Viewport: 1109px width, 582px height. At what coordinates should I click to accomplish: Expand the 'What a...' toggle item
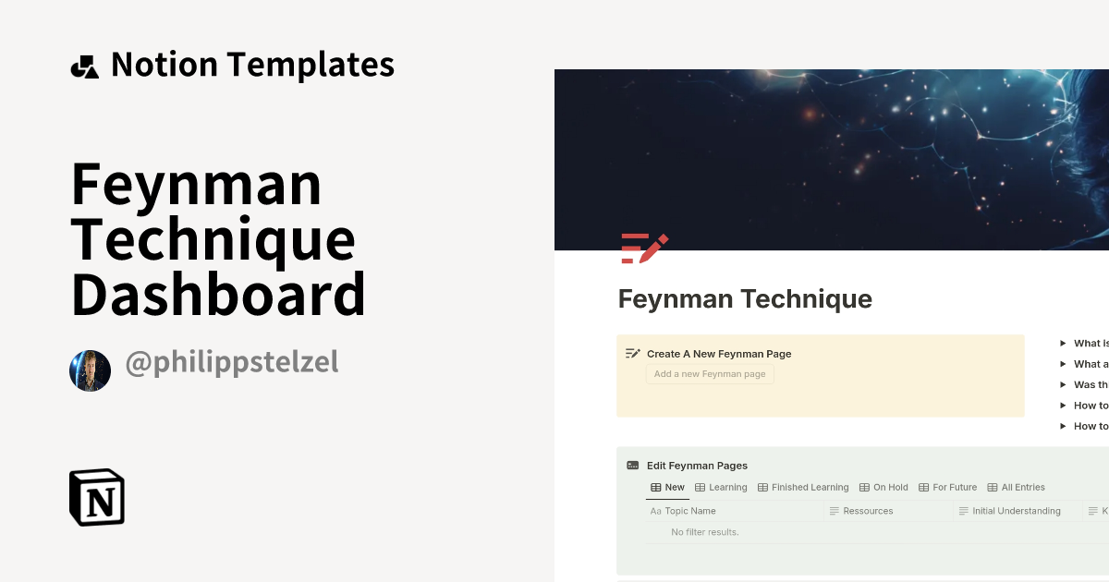click(1063, 363)
